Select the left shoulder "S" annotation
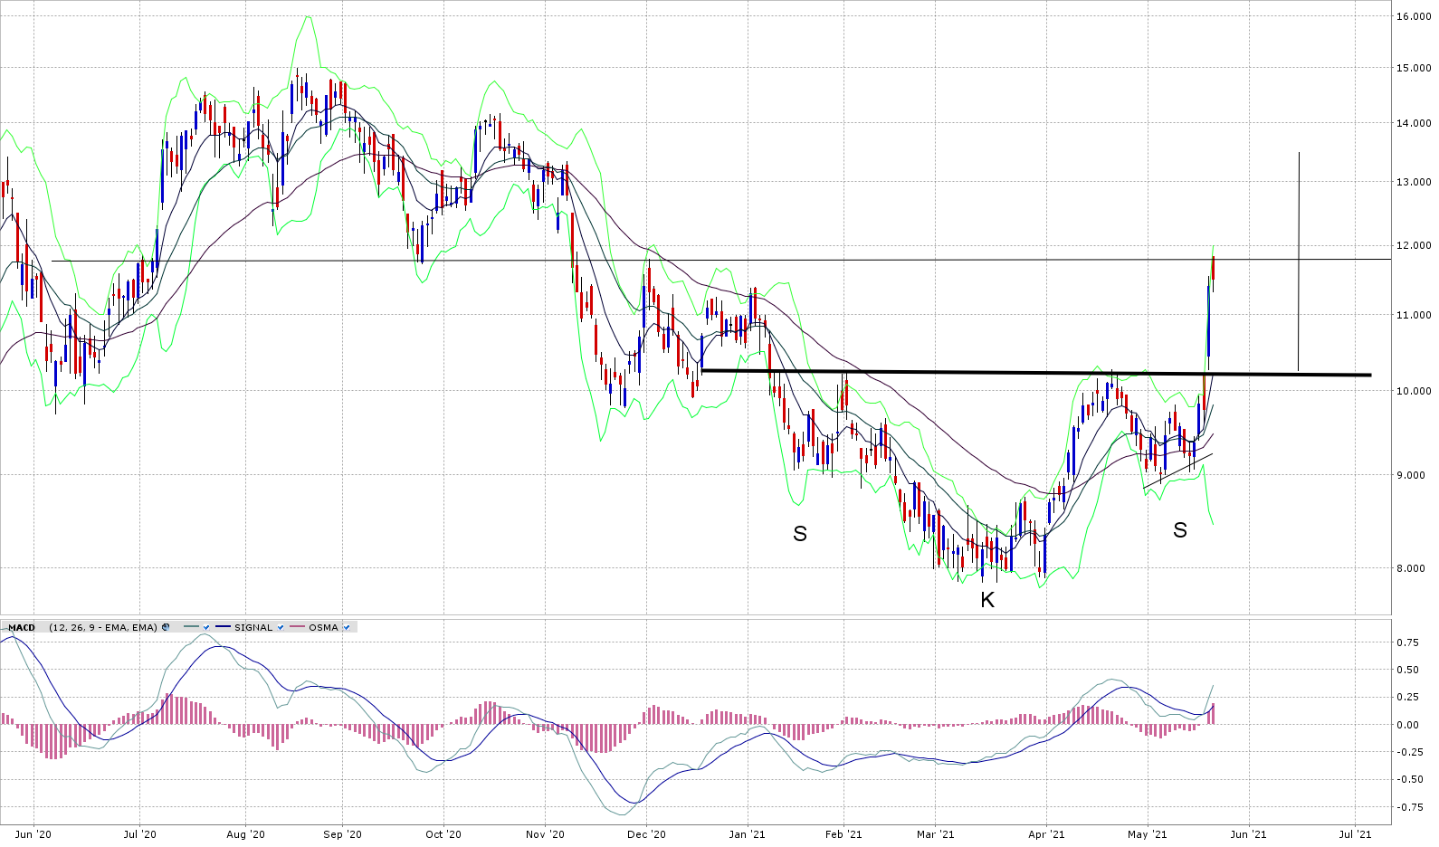The height and width of the screenshot is (847, 1439). [x=799, y=534]
